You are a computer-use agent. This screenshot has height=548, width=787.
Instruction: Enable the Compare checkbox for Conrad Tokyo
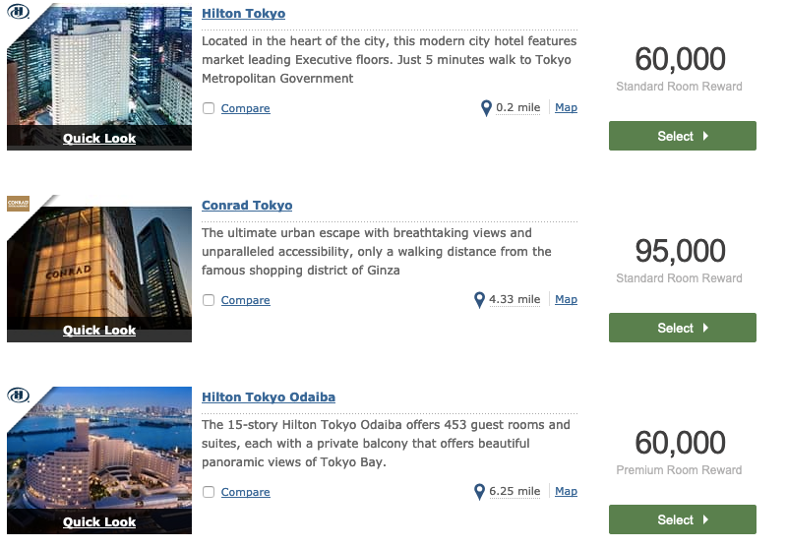click(209, 300)
